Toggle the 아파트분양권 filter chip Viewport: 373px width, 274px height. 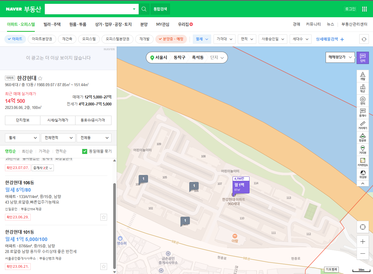point(42,39)
